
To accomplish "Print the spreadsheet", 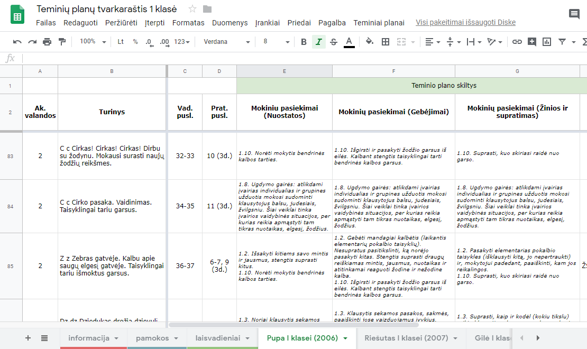I will (x=47, y=42).
